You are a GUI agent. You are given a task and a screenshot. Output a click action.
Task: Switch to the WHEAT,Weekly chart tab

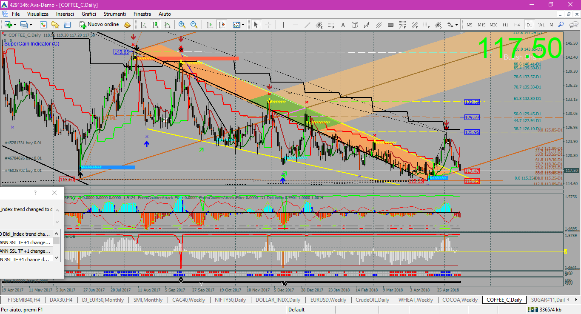pos(416,300)
